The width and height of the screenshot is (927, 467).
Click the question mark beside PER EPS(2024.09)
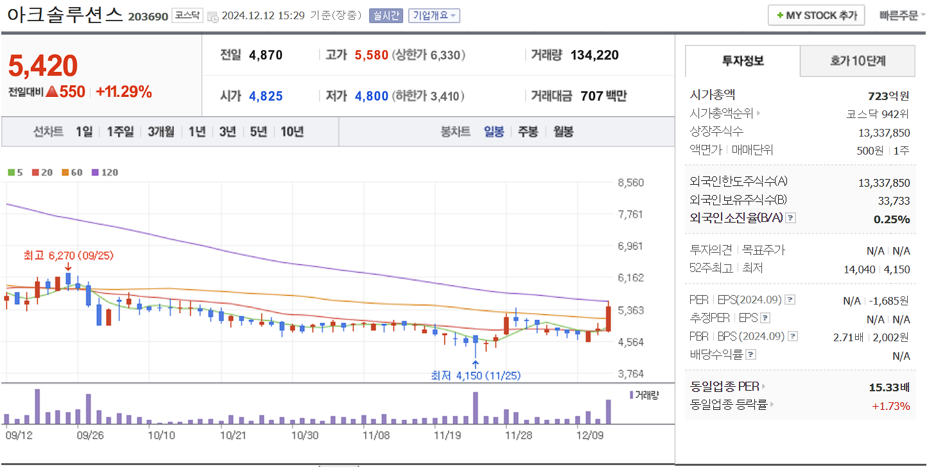point(790,300)
